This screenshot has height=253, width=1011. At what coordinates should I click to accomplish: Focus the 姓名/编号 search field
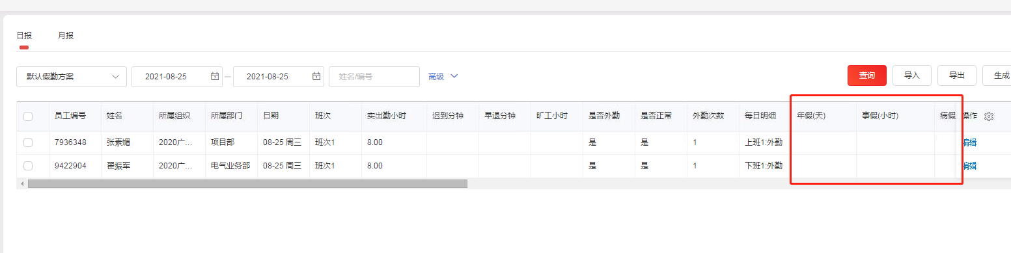(x=374, y=76)
